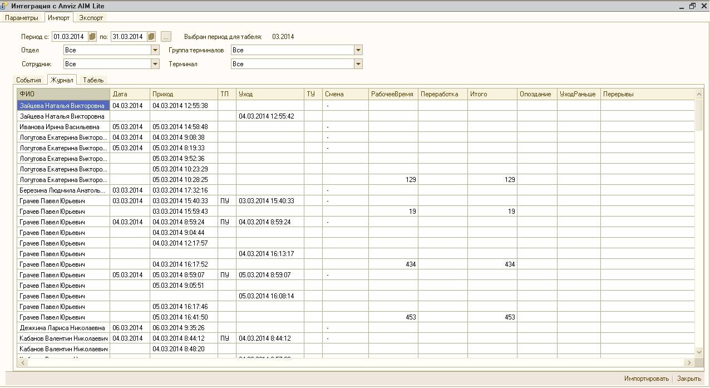Expand the Отдел dropdown list
Viewport: 710px width, 388px height.
(x=155, y=50)
